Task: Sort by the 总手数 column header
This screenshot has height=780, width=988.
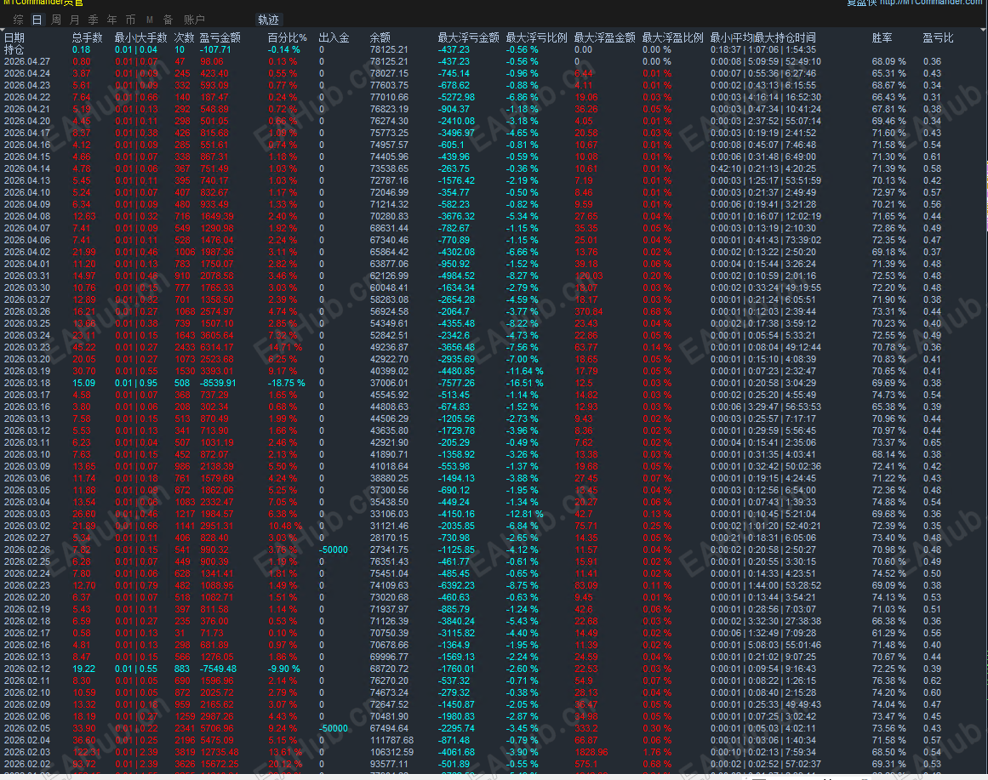Action: (87, 37)
